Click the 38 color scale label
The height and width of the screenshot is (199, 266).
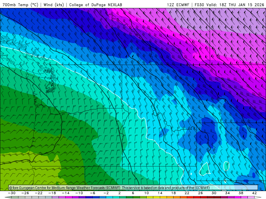pyautogui.click(x=241, y=193)
